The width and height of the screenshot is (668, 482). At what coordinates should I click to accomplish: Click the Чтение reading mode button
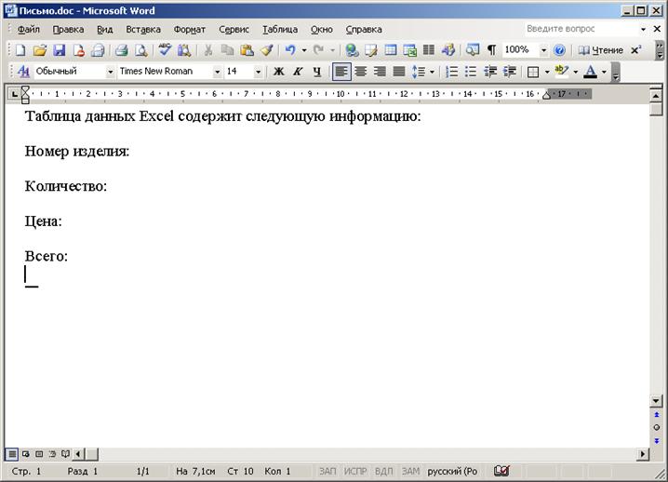pos(600,50)
